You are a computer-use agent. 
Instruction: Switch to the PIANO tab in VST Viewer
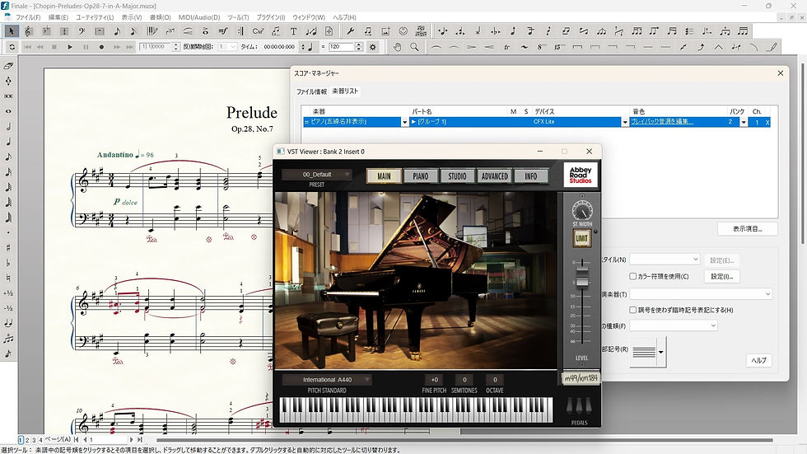[x=421, y=176]
